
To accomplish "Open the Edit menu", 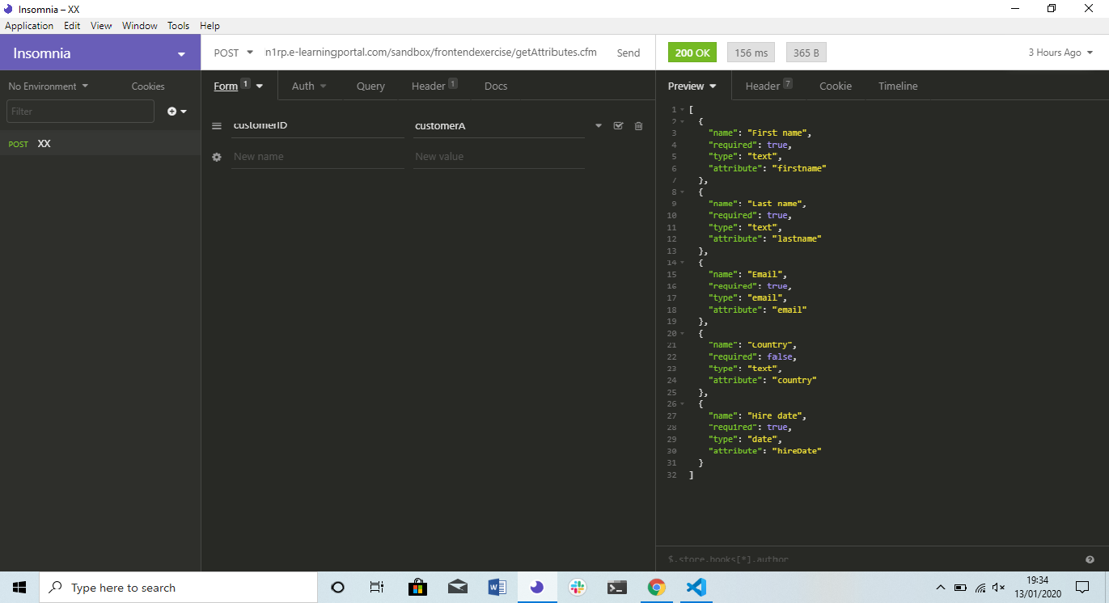I will tap(72, 26).
